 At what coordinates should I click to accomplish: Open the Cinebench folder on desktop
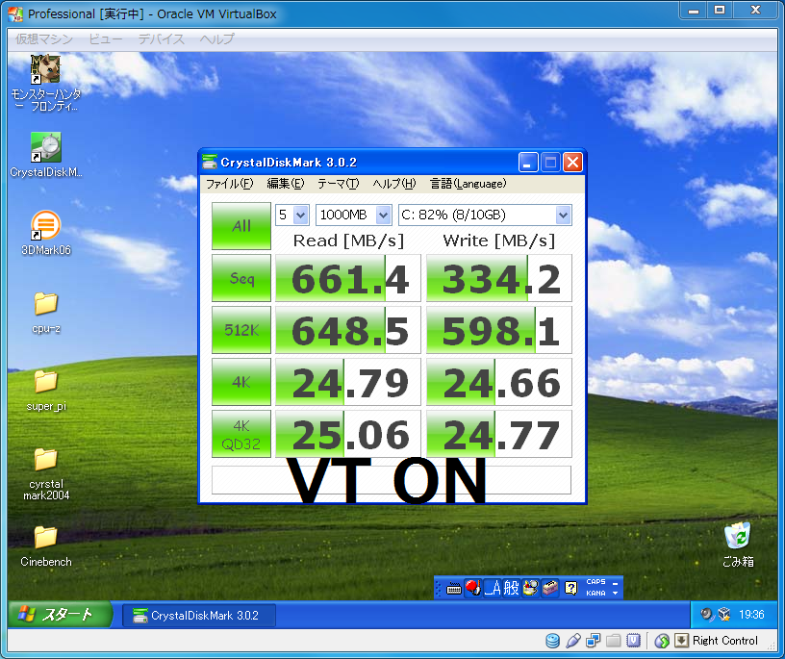point(45,538)
